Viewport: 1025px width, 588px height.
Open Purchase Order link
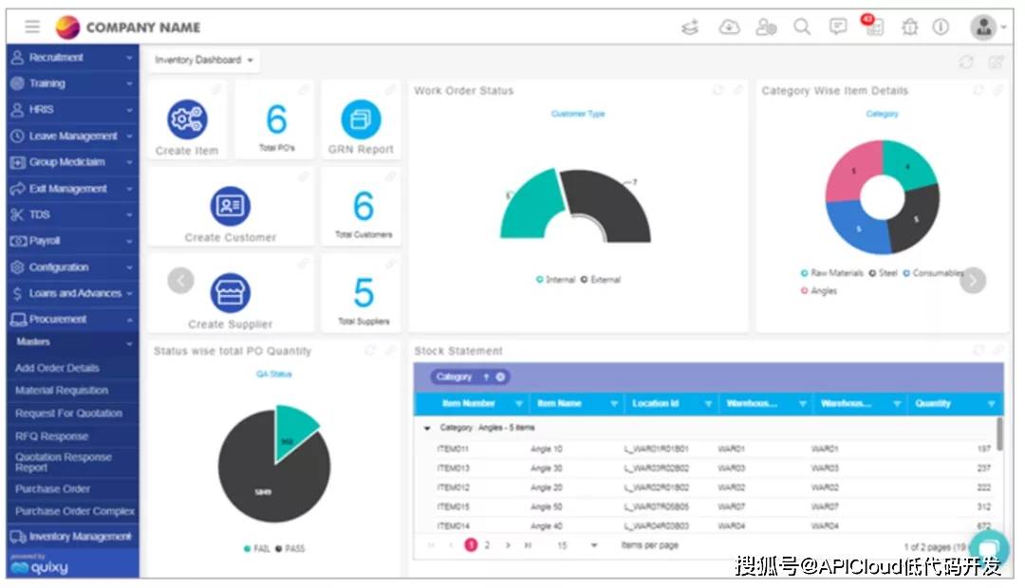tap(52, 488)
